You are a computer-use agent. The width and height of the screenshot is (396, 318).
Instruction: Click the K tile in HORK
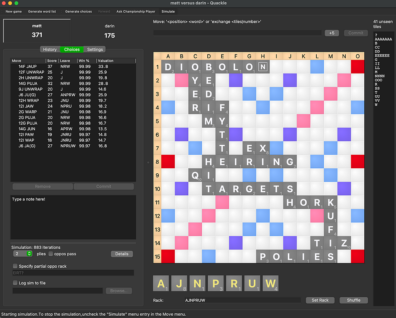pyautogui.click(x=330, y=202)
